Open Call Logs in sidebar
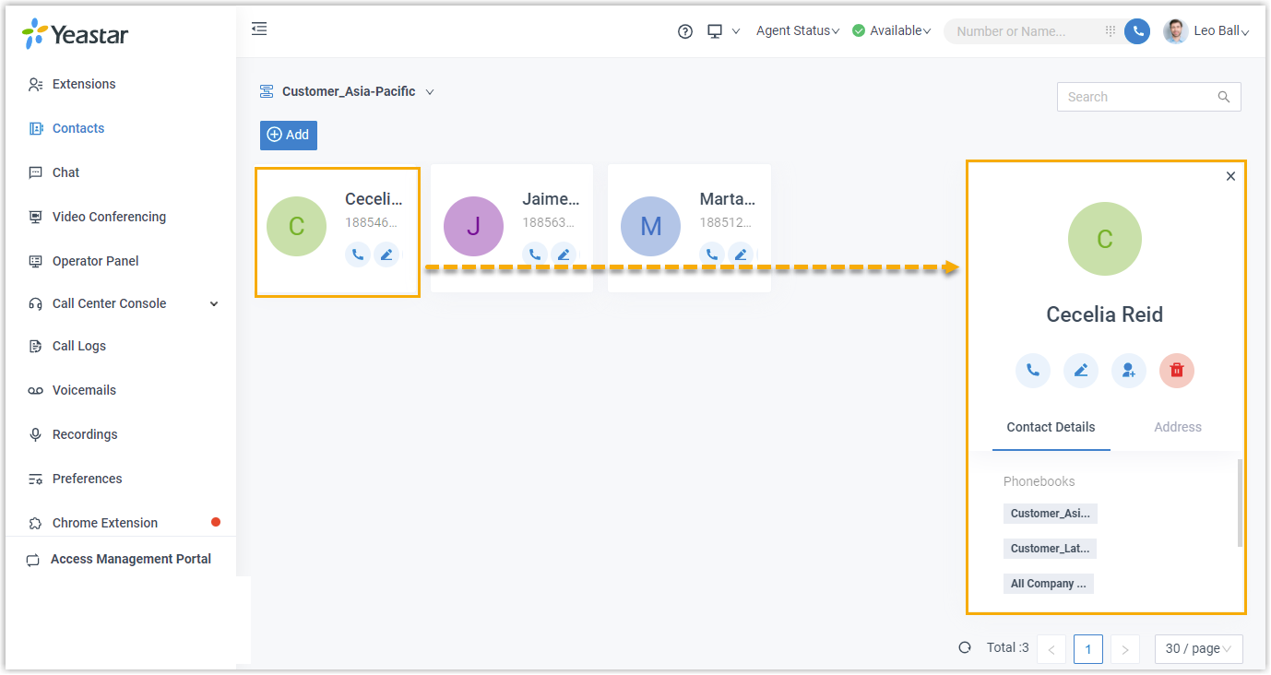Screen dimensions: 1271x675 pyautogui.click(x=79, y=346)
